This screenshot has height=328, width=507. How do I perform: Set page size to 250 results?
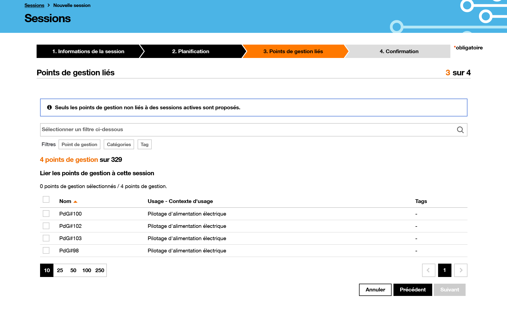[x=100, y=270]
